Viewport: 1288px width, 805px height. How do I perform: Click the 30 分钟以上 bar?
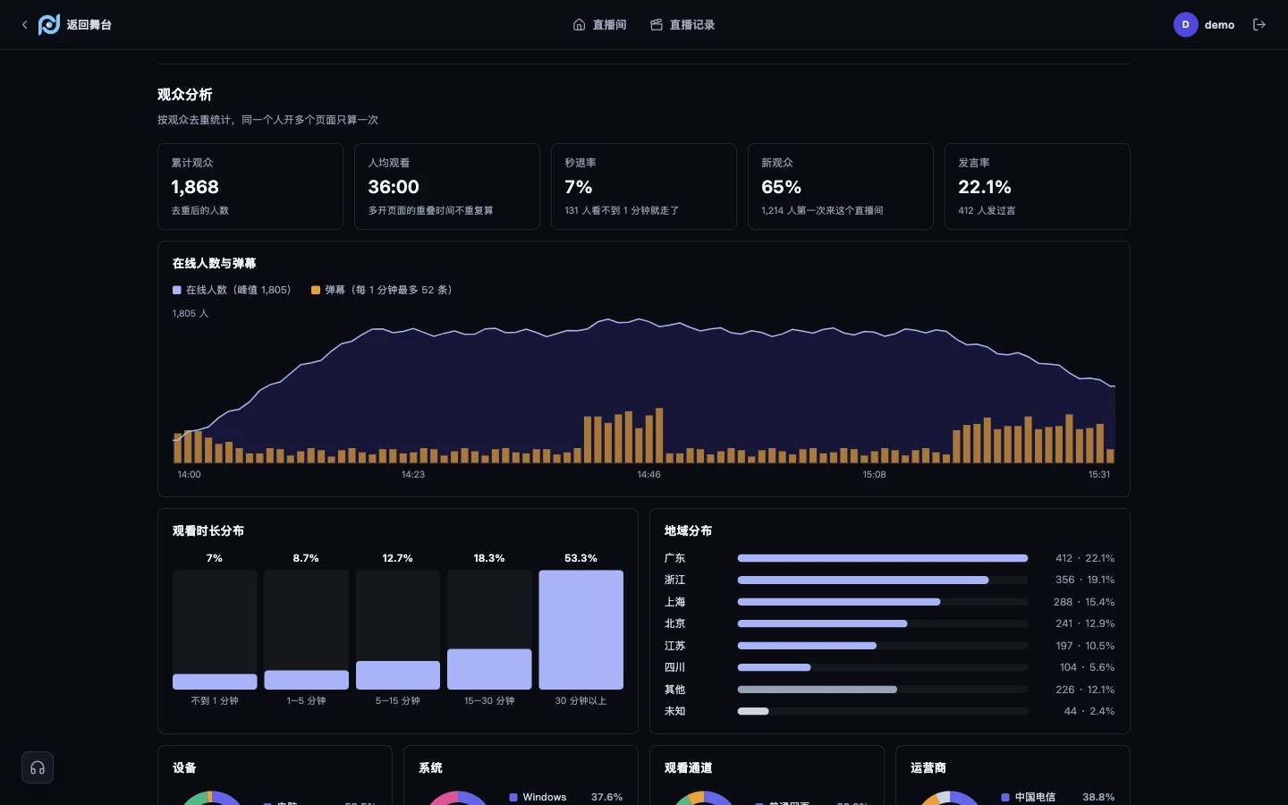click(580, 630)
